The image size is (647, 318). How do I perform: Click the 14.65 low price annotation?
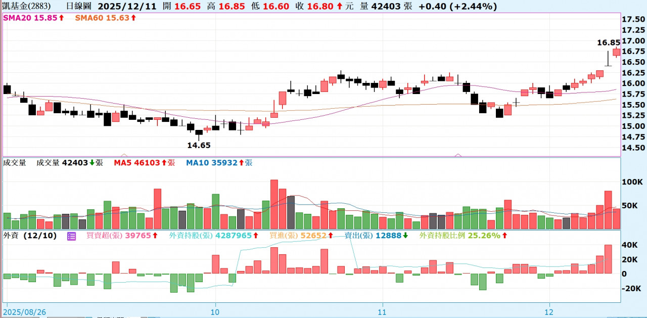click(199, 145)
